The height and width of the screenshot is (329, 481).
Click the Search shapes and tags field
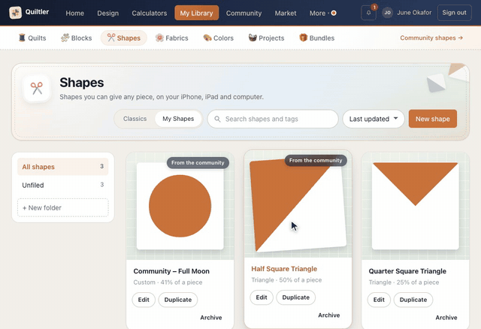[273, 119]
